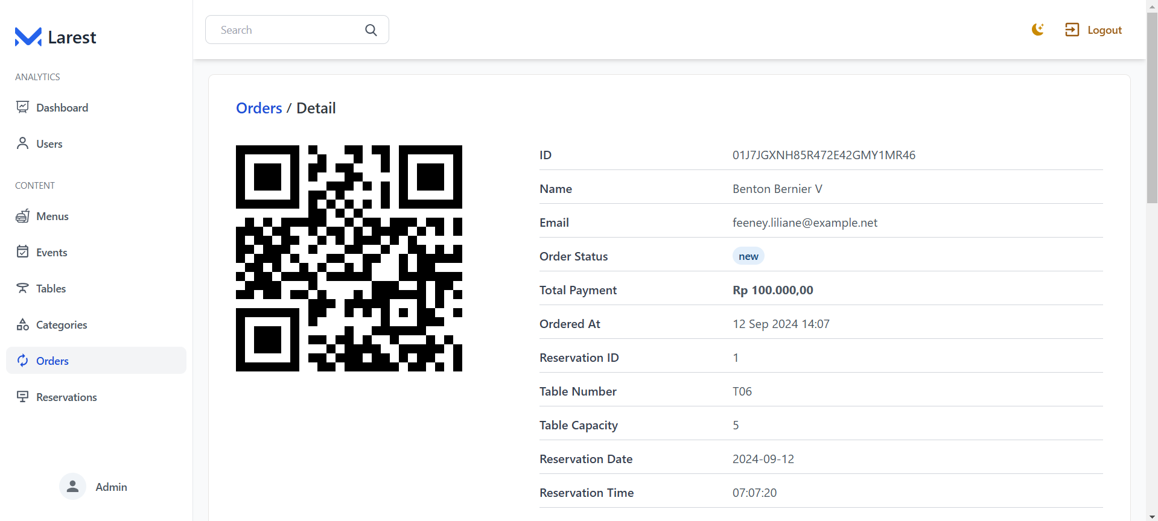
Task: Click the 'new' order status badge
Action: (748, 256)
